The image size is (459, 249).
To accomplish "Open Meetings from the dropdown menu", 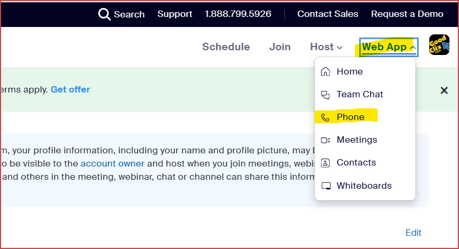I will tap(365, 140).
